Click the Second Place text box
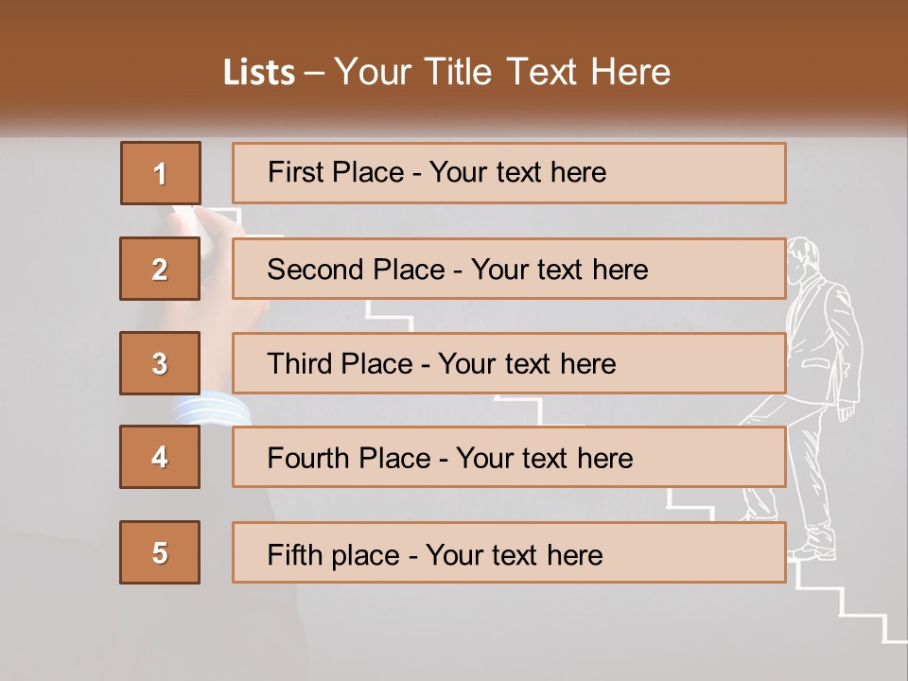 [509, 269]
